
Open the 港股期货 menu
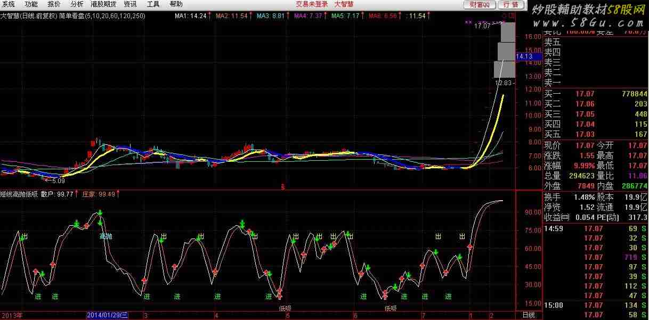pyautogui.click(x=104, y=4)
